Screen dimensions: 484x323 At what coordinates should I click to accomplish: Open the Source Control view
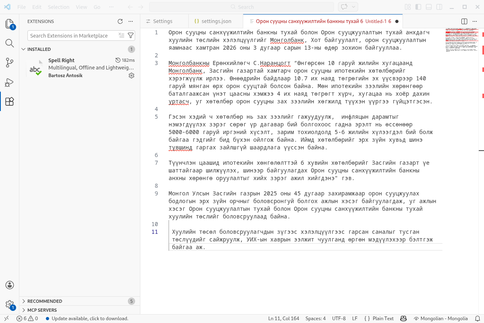click(10, 63)
